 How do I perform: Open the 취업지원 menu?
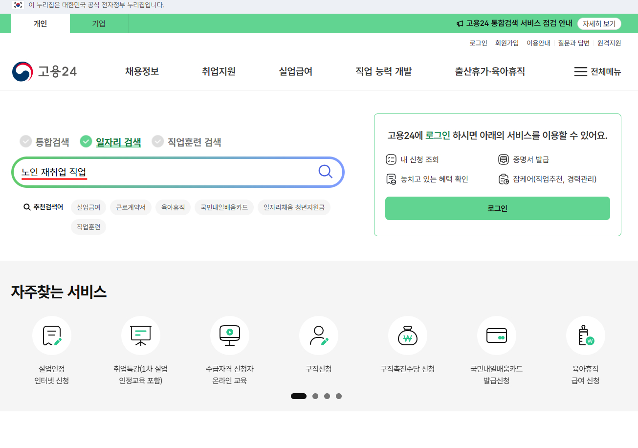coord(219,71)
